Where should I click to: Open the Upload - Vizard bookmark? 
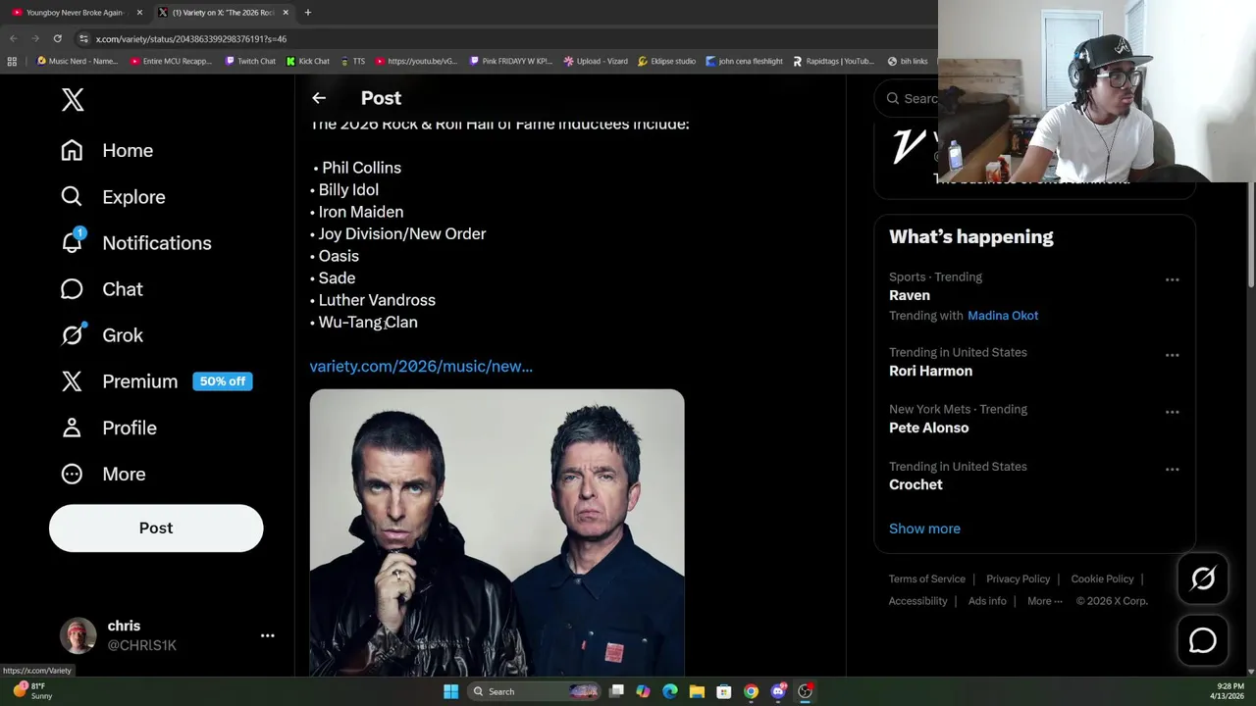point(596,61)
